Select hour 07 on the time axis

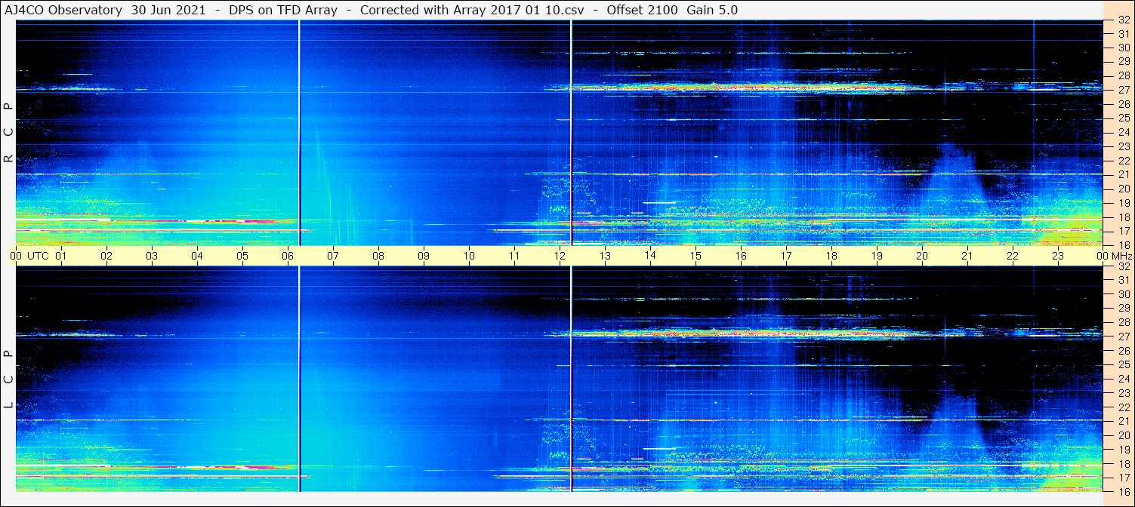[x=333, y=256]
